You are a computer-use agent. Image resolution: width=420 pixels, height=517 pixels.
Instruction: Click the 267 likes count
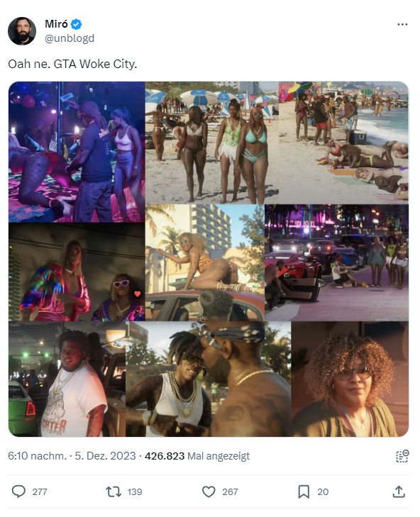pyautogui.click(x=230, y=491)
